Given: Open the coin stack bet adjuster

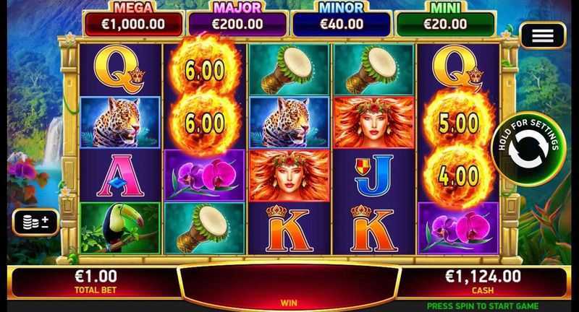Looking at the screenshot, I should [x=35, y=222].
